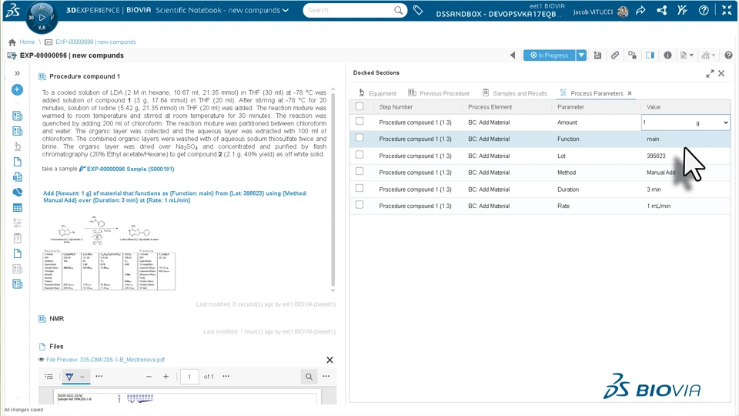Click the table grid icon in left sidebar
The width and height of the screenshot is (739, 416).
(18, 208)
